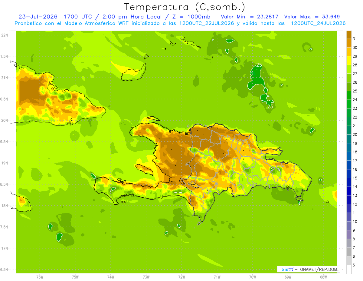Click the legend band between 29 and 30
363x281 pixels.
[x=349, y=52]
